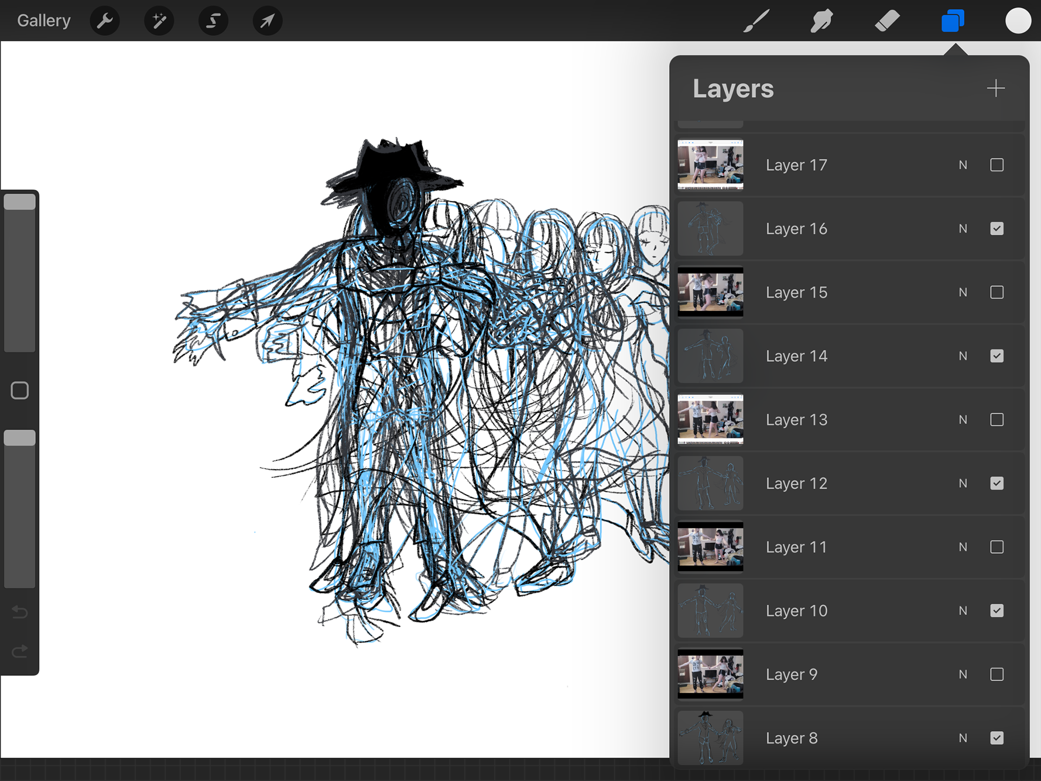Screen dimensions: 1041x781
Task: Select Layer 8 sketch thumbnail
Action: tap(710, 738)
